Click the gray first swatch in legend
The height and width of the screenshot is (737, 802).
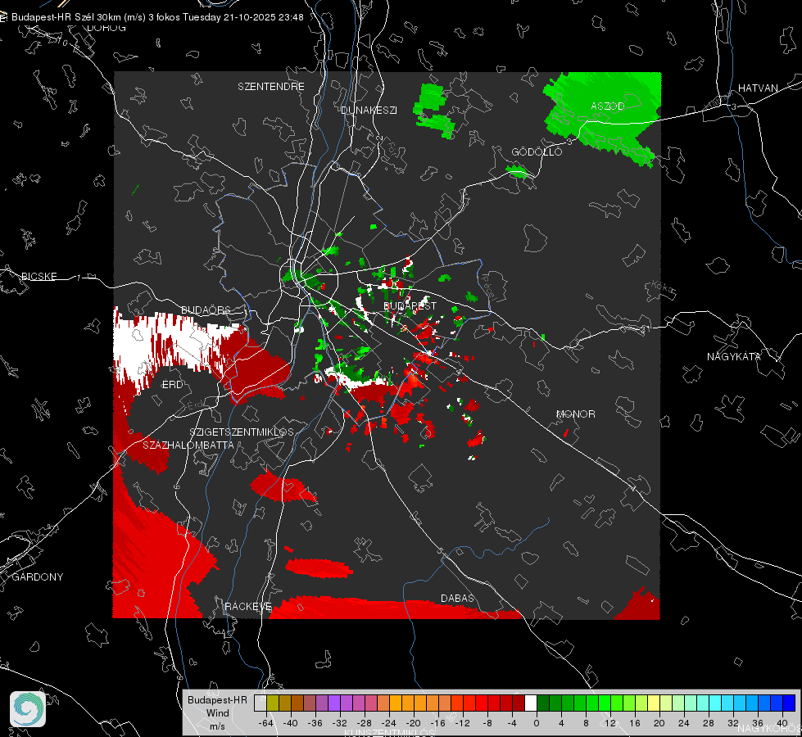[260, 703]
